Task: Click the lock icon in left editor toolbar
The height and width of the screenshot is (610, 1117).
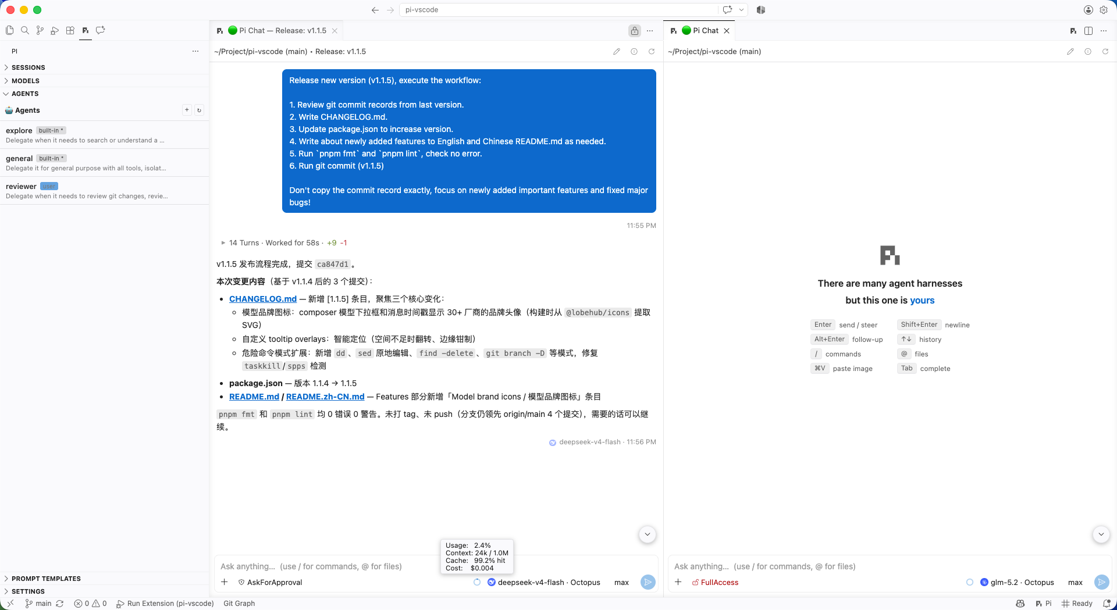Action: pos(635,31)
